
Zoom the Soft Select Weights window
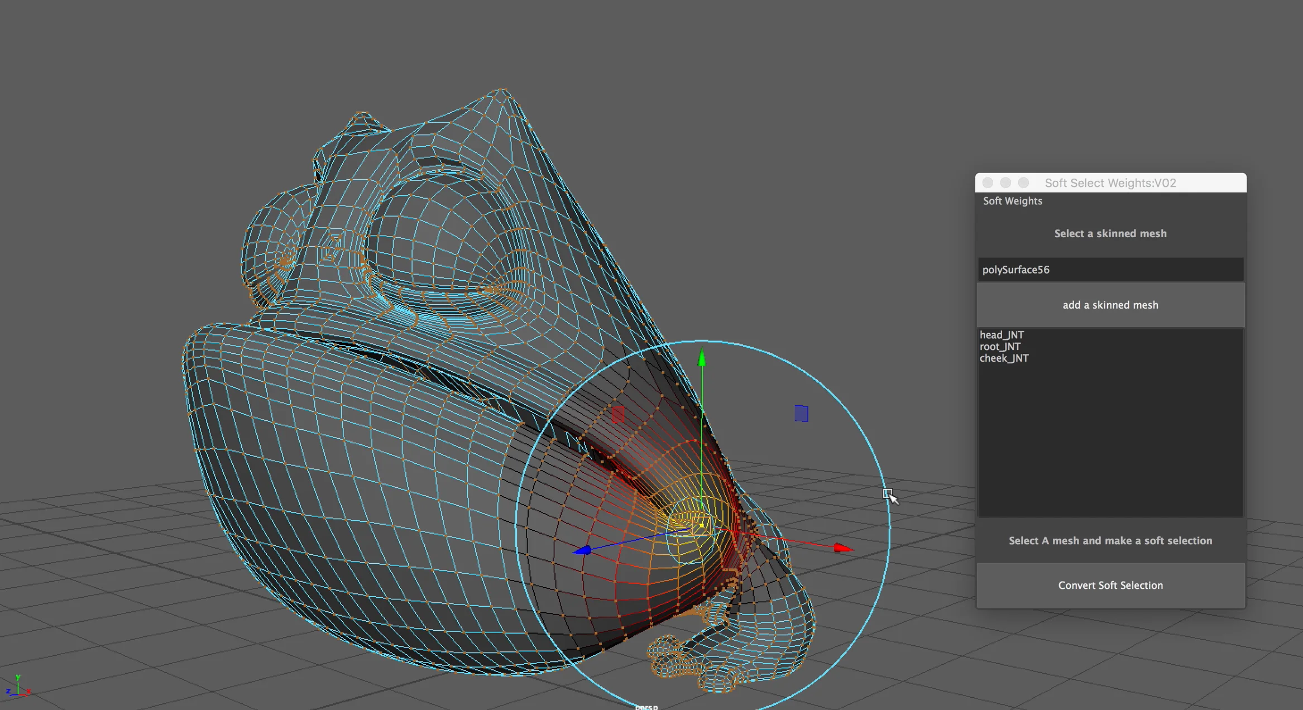pos(1023,183)
